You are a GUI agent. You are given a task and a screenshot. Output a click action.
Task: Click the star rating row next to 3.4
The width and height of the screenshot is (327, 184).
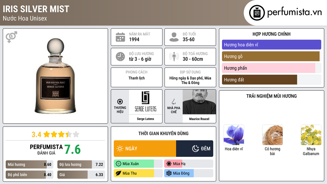[61, 134]
